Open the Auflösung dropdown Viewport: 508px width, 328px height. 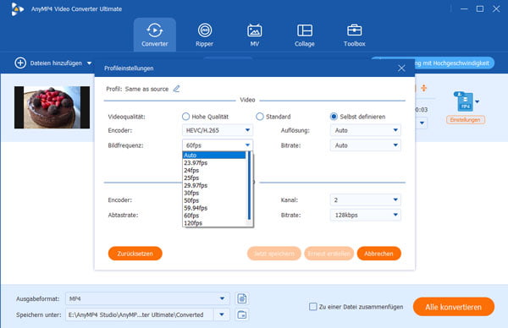coord(366,130)
